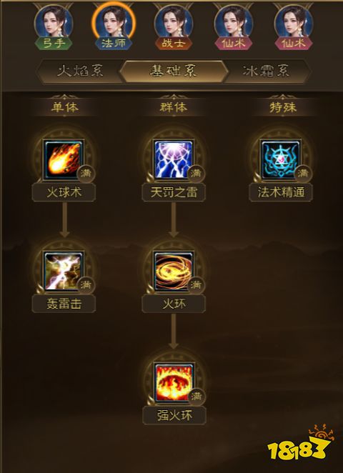The height and width of the screenshot is (473, 343).
Task: Click the 法术精通 magic mastery icon
Action: point(281,160)
